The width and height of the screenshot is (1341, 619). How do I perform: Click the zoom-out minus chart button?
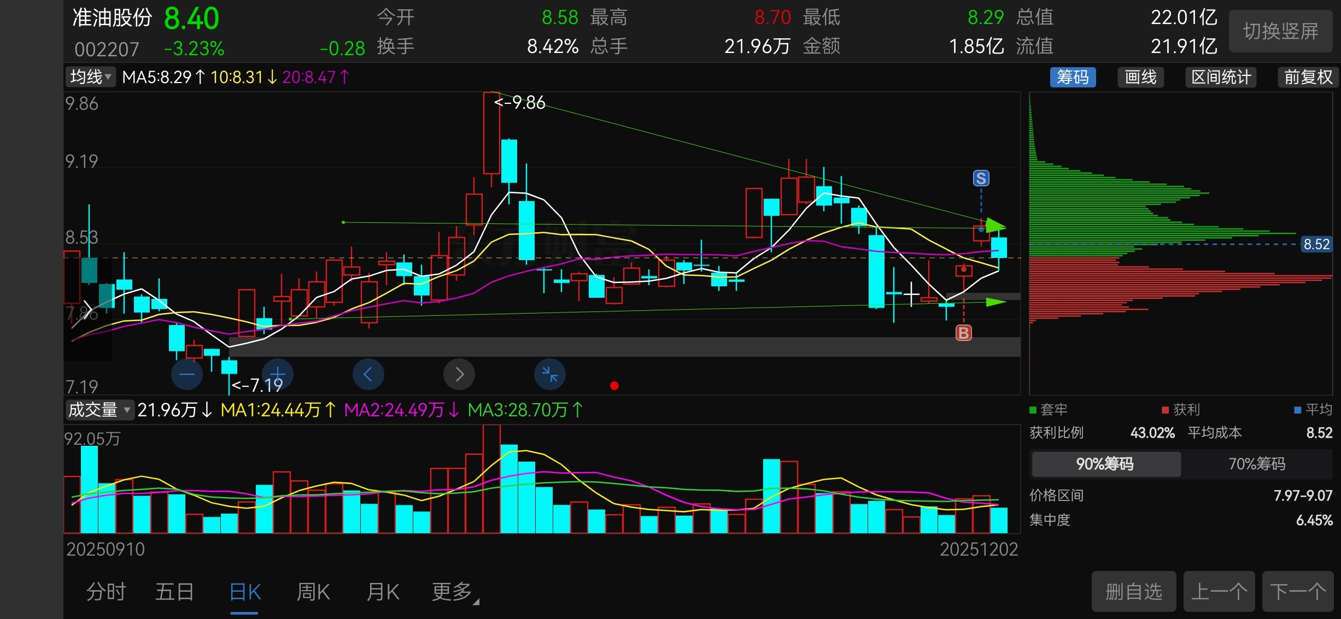(187, 374)
